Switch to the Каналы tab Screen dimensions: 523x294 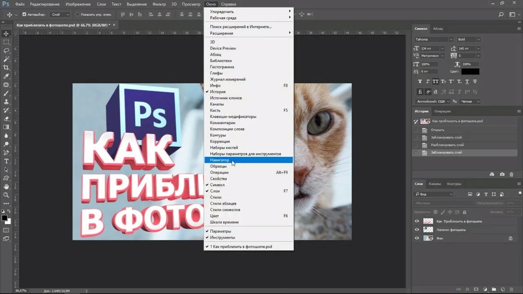[x=435, y=184]
